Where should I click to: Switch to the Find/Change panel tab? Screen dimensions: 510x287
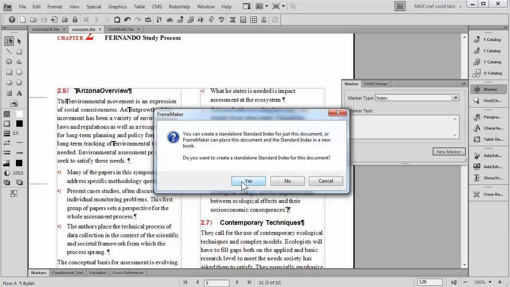(x=376, y=84)
